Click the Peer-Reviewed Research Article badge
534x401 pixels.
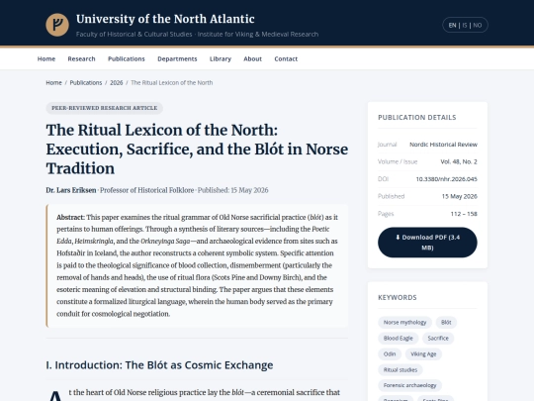tap(105, 108)
